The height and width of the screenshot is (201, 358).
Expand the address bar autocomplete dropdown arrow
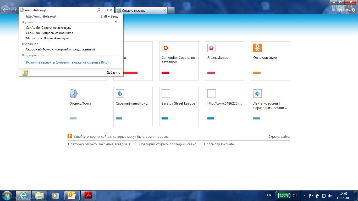[x=103, y=10]
